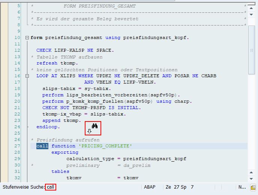Click the scroll down arrow below top arrow
Screen dimensions: 258x195
(251, 15)
